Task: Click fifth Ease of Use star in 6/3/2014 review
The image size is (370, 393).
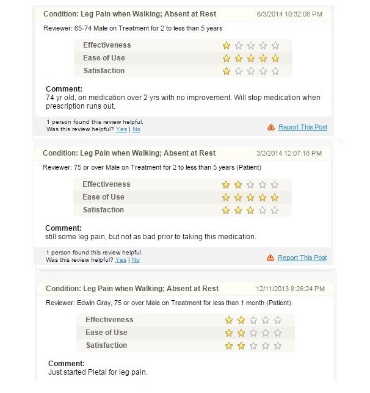Action: 275,59
